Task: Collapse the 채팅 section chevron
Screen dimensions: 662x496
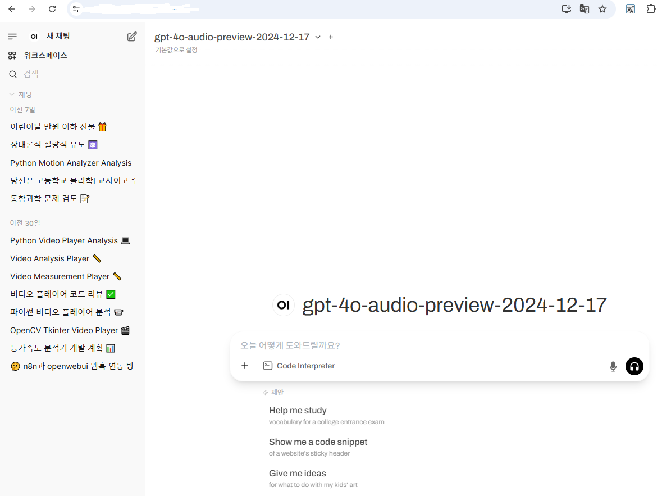Action: click(12, 94)
